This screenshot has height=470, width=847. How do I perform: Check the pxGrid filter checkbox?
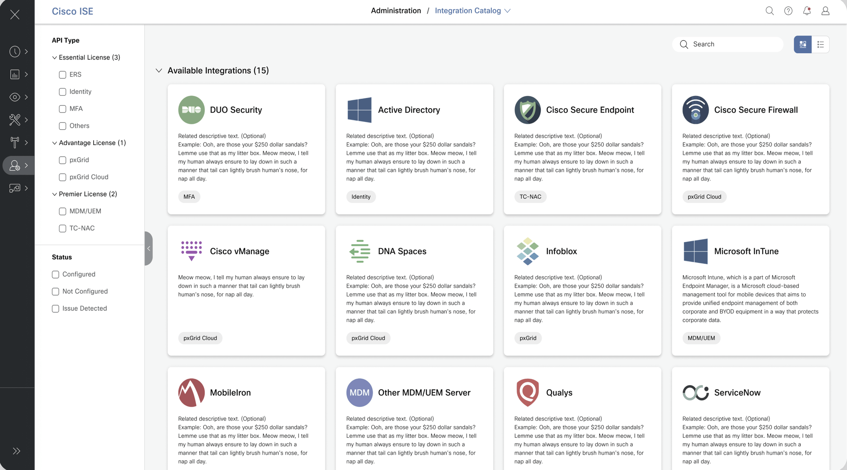point(63,160)
